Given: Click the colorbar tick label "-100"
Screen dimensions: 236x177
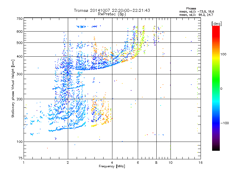Looking at the screenshot, I should tap(224, 123).
